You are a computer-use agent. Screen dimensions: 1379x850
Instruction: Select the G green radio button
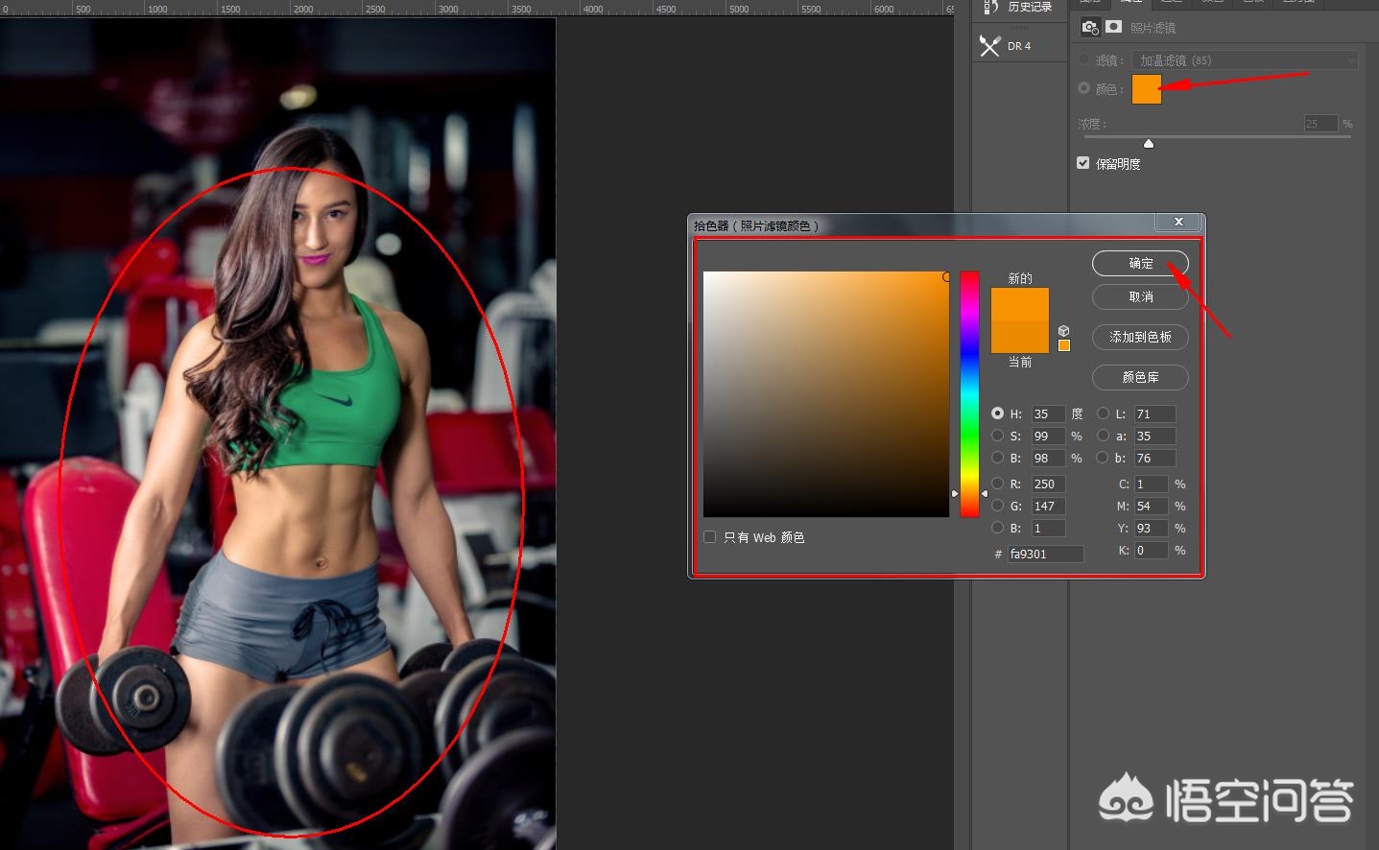(998, 506)
